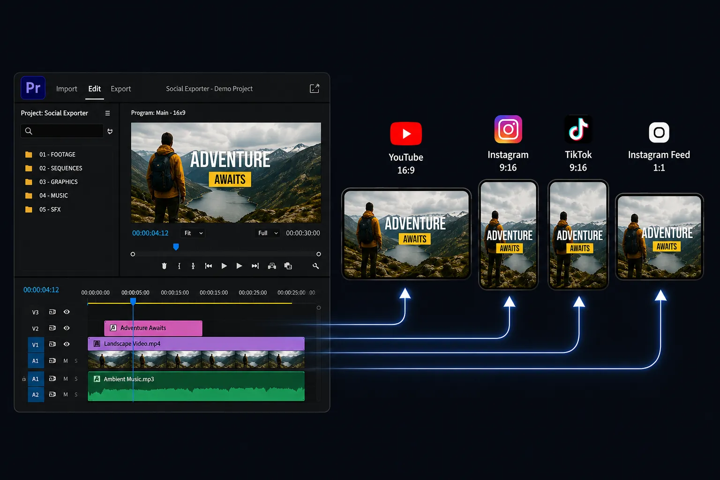Click the A2 track sync lock icon

(52, 394)
